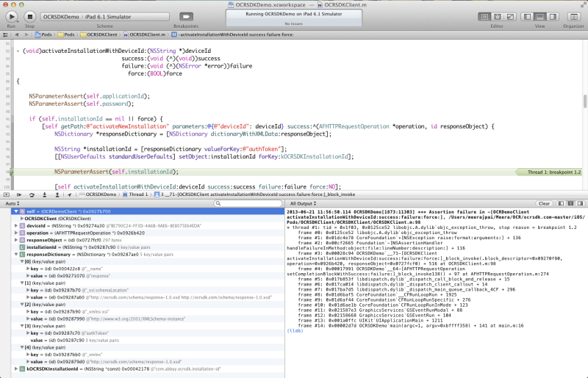Image resolution: width=588 pixels, height=378 pixels.
Task: Open the related files grid menu
Action: (x=5, y=34)
